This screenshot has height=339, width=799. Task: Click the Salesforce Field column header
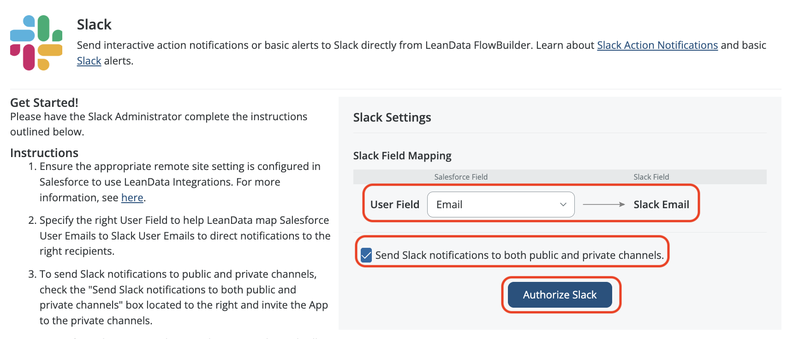(x=461, y=177)
